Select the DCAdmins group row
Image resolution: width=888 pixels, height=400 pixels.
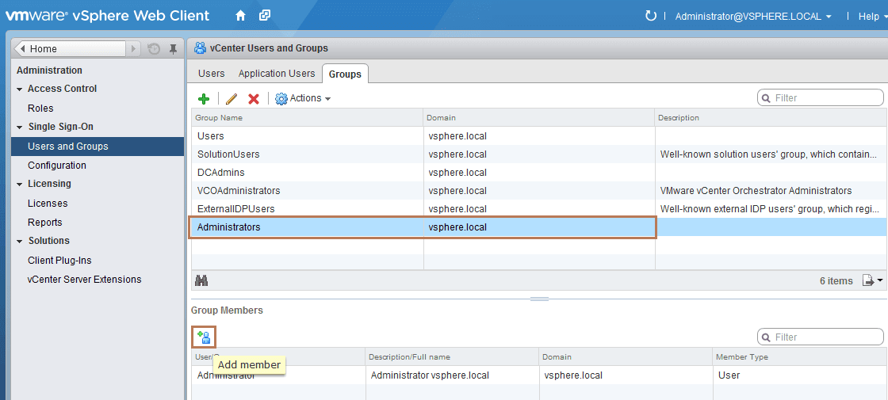[x=539, y=172]
